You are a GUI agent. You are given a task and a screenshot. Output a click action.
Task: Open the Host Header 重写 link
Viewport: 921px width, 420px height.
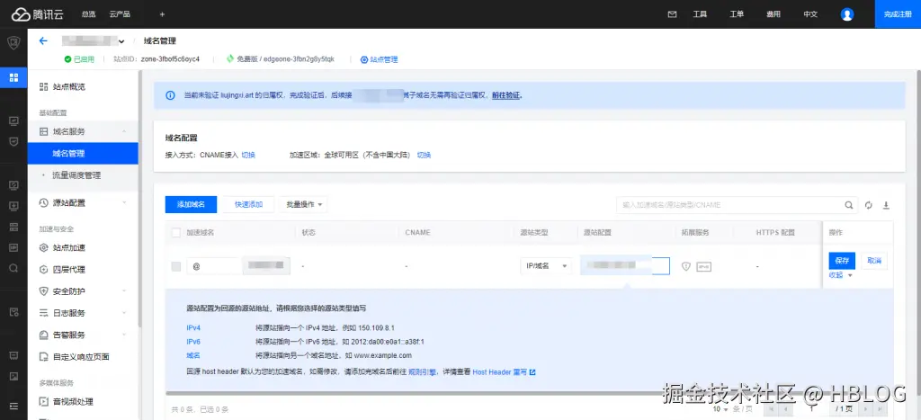pyautogui.click(x=500, y=371)
